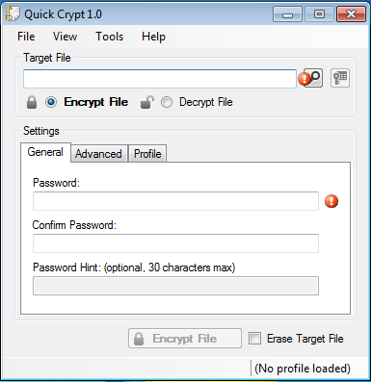The image size is (371, 382).
Task: Switch to the Profile tab
Action: tap(147, 154)
